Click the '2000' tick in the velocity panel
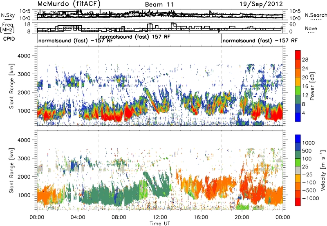 pyautogui.click(x=24, y=177)
